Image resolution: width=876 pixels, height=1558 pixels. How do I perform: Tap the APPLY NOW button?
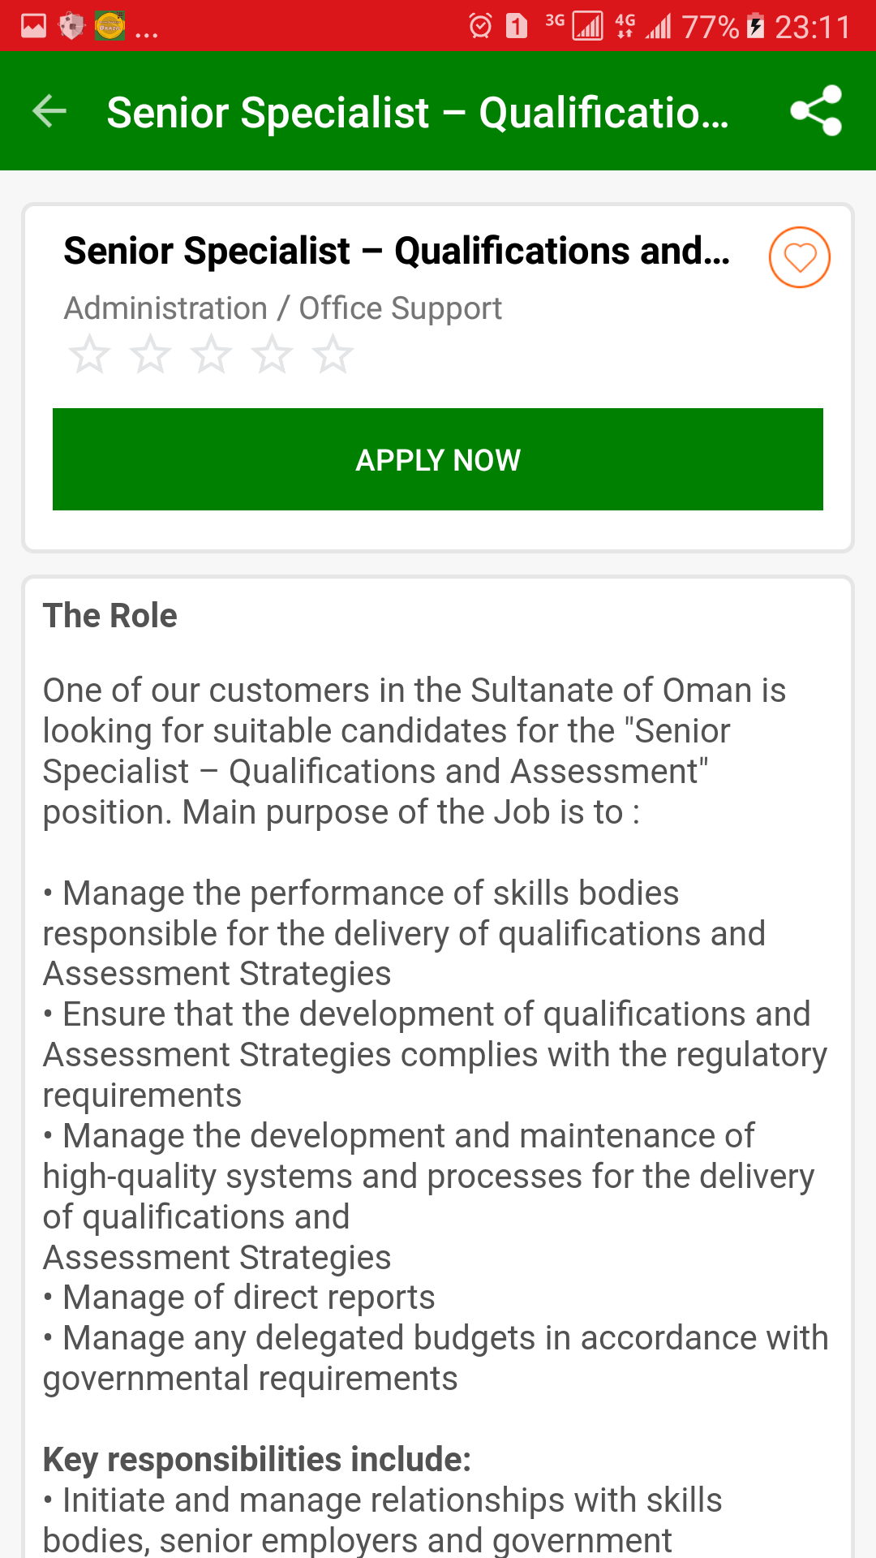[x=438, y=459]
